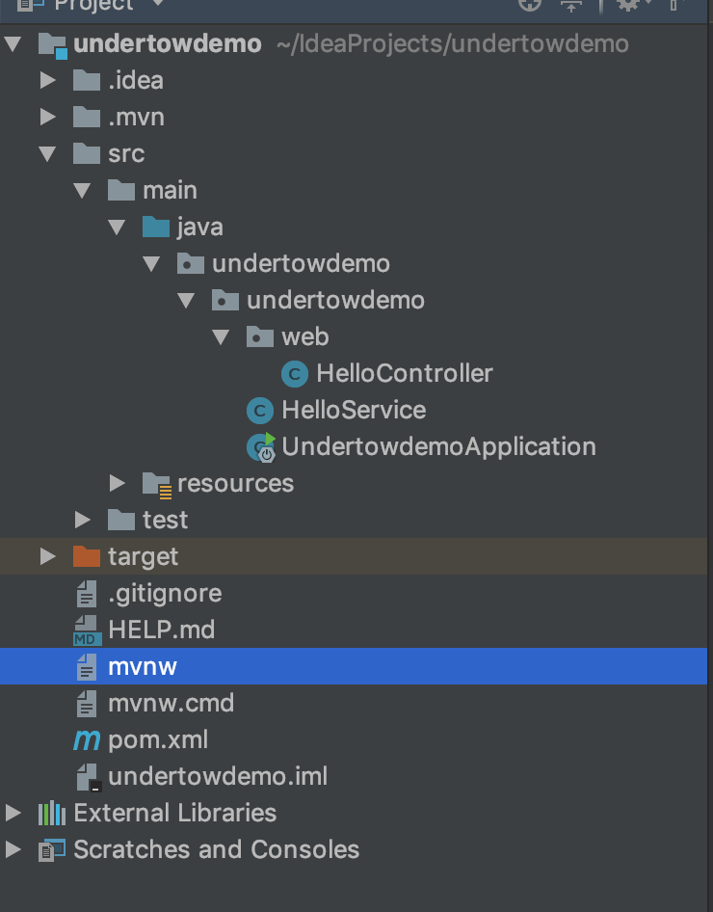The width and height of the screenshot is (713, 912).
Task: Click the External Libraries icon
Action: point(52,814)
